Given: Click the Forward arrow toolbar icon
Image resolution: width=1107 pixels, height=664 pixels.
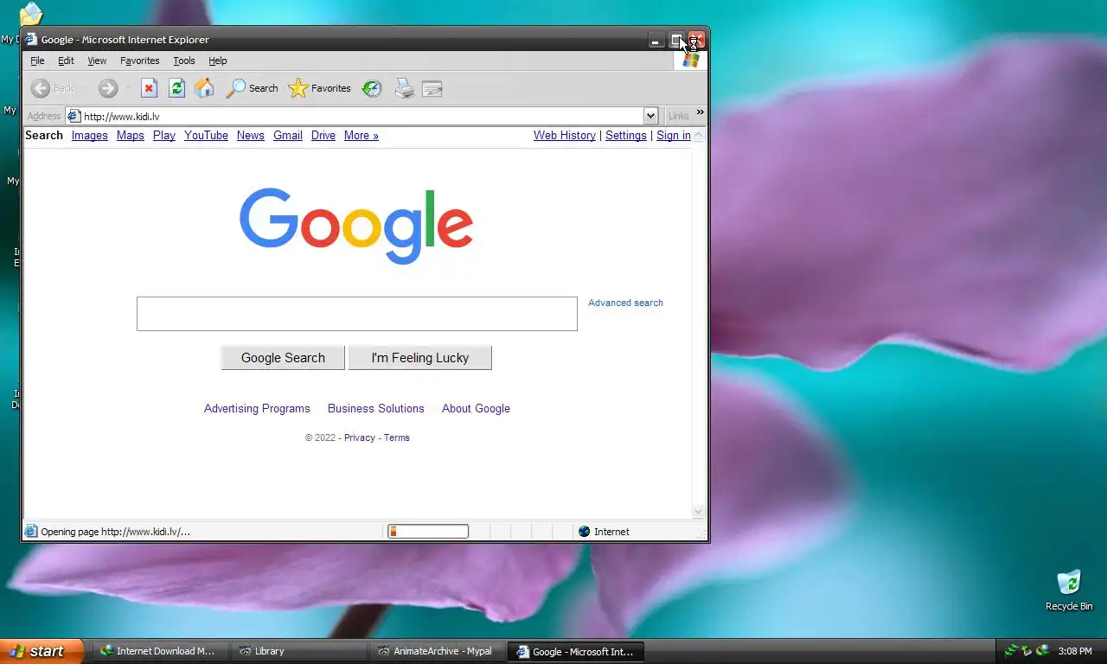Looking at the screenshot, I should 107,88.
